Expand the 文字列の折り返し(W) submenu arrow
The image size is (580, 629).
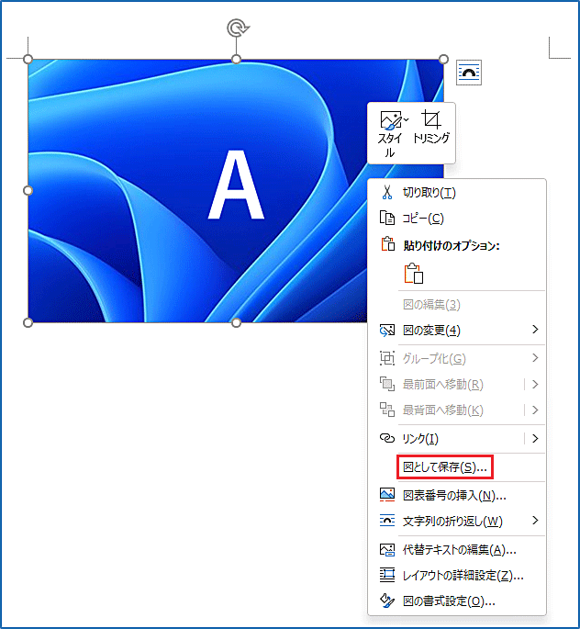(535, 521)
